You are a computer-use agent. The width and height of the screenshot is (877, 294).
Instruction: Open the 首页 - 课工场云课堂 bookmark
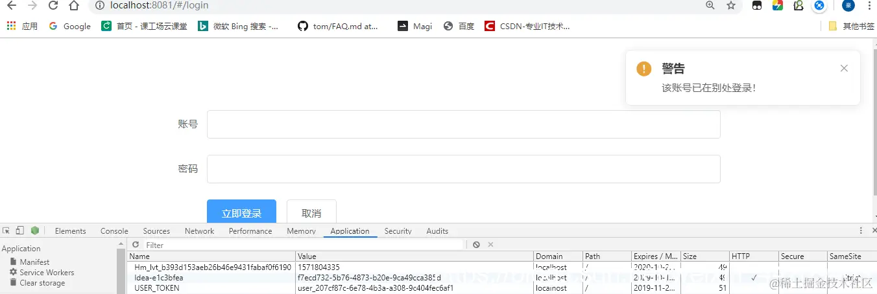coord(145,27)
